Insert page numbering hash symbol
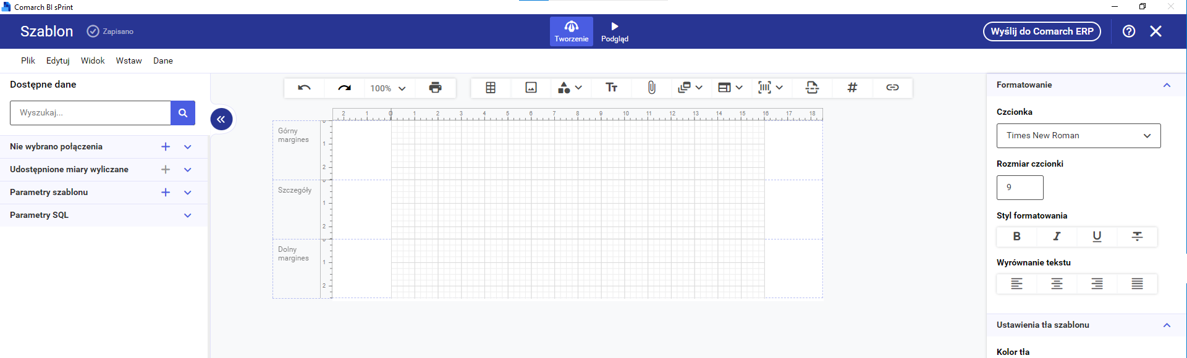This screenshot has height=358, width=1187. pos(852,88)
